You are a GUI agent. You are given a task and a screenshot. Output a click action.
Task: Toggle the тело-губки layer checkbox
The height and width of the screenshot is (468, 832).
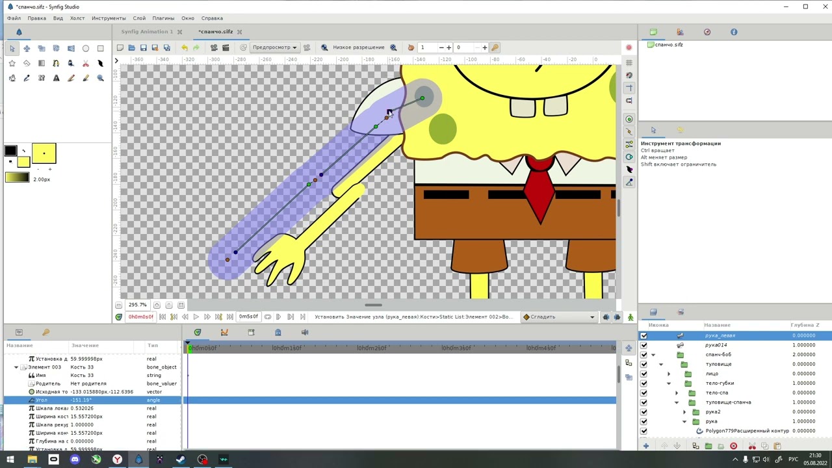click(x=643, y=383)
